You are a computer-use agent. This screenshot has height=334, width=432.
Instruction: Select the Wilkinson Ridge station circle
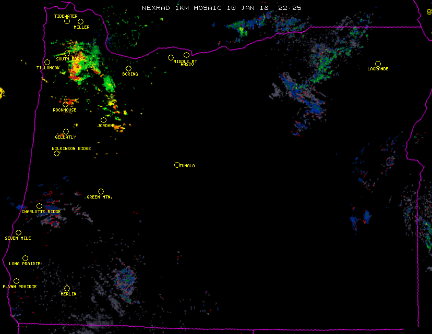(x=56, y=154)
